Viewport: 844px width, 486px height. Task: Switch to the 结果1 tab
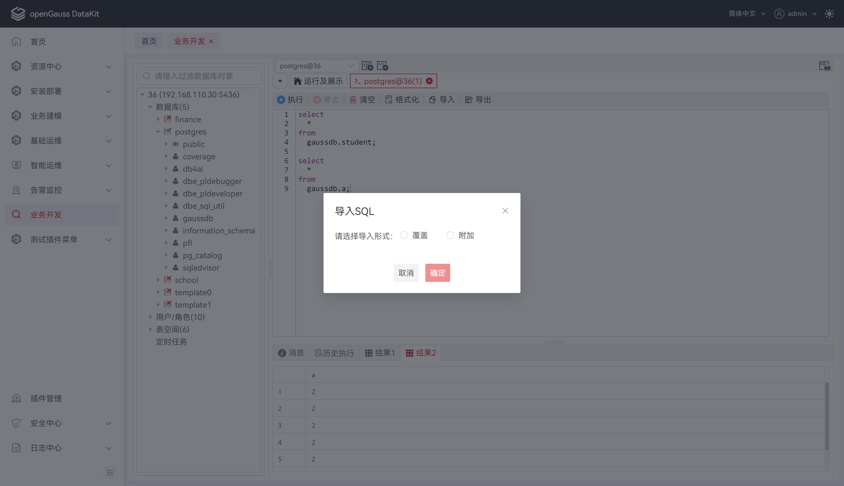click(x=380, y=353)
